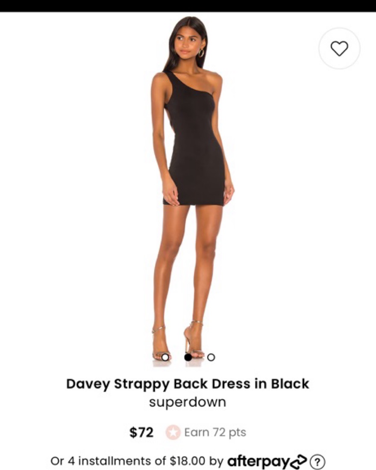Click the circular wishlist button background
The width and height of the screenshot is (376, 470).
(x=339, y=48)
